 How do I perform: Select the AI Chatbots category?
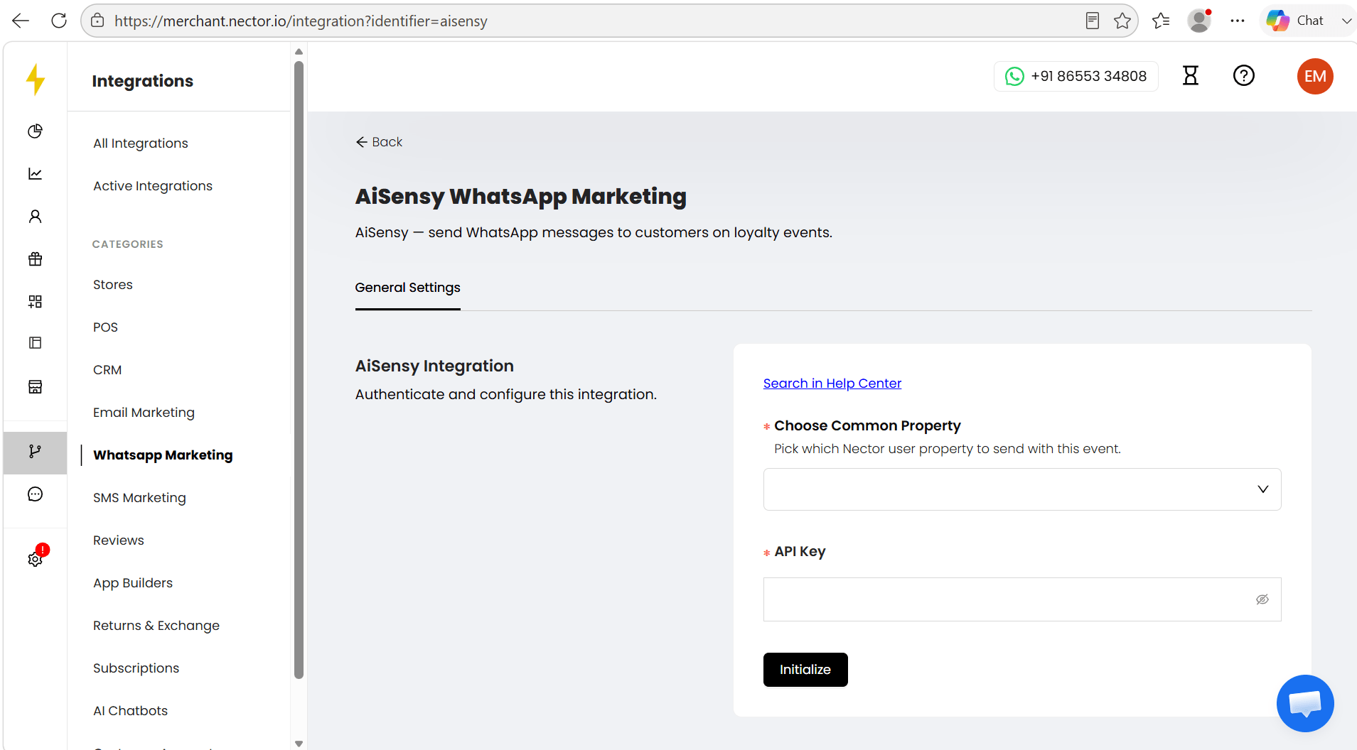coord(130,711)
